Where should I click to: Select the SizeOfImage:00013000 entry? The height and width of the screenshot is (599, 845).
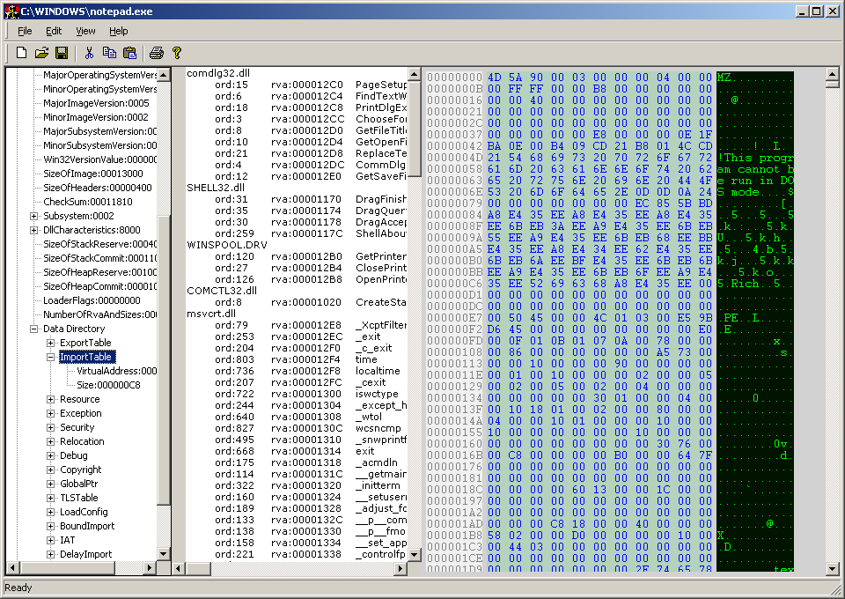(x=92, y=174)
